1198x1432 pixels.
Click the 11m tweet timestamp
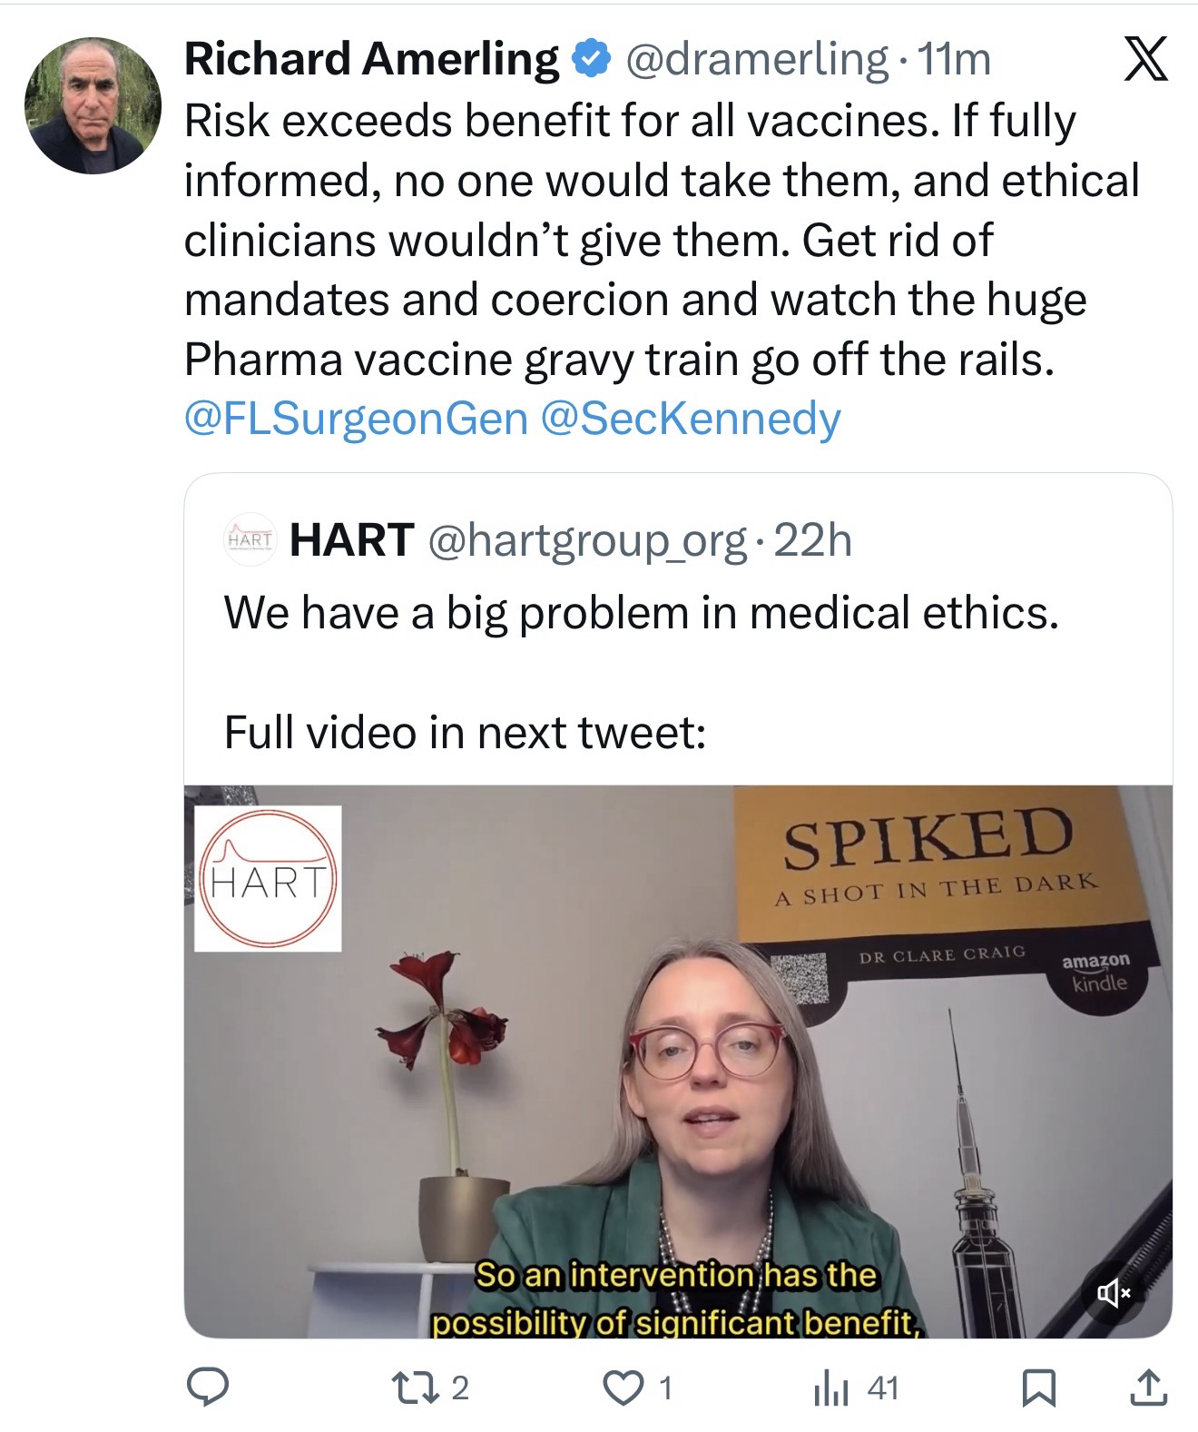pyautogui.click(x=954, y=60)
